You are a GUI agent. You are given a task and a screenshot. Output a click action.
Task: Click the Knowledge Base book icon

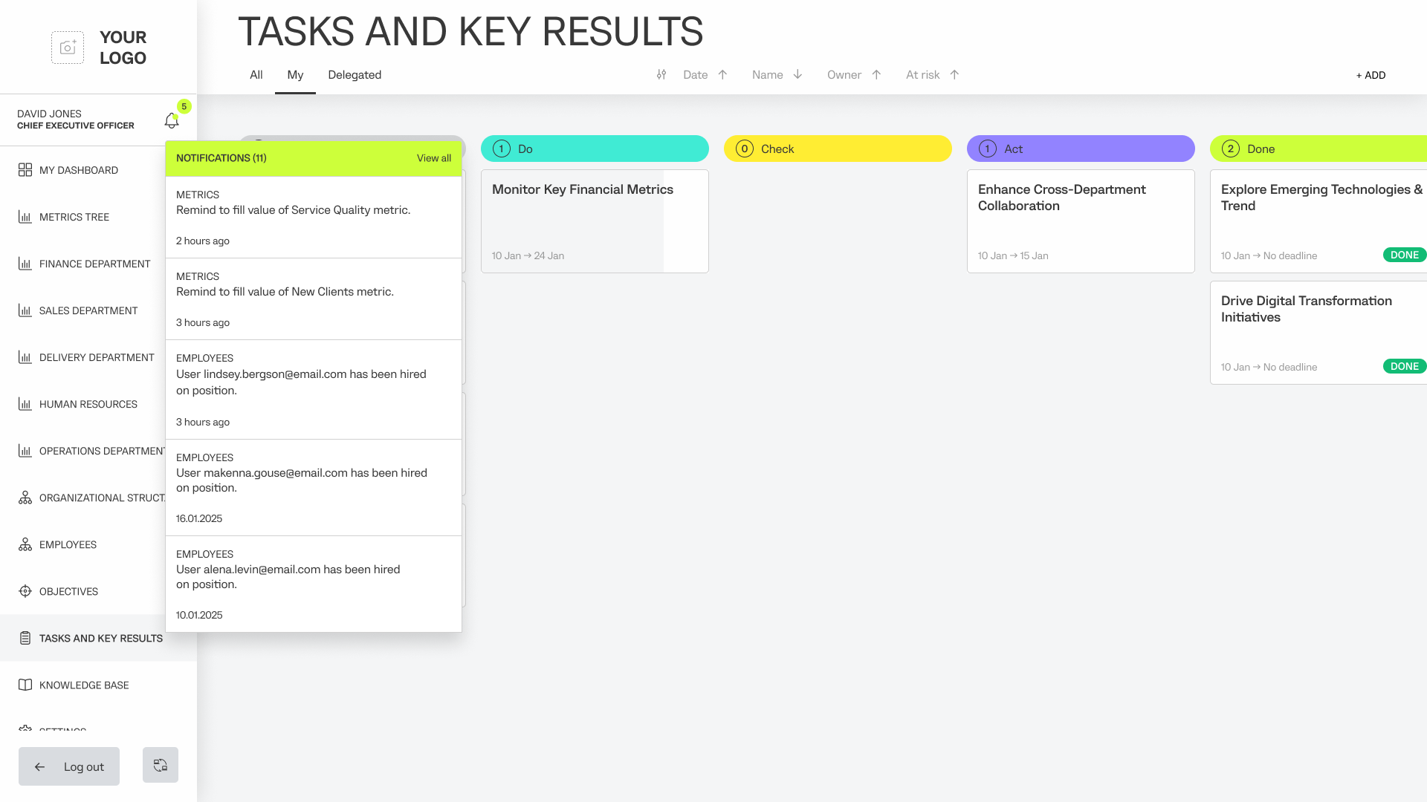click(25, 685)
